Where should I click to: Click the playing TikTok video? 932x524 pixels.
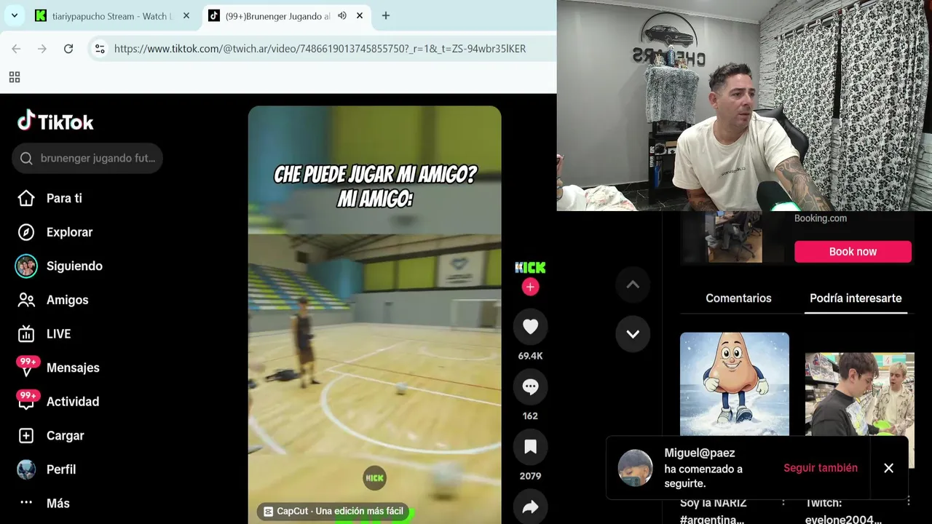click(x=374, y=314)
